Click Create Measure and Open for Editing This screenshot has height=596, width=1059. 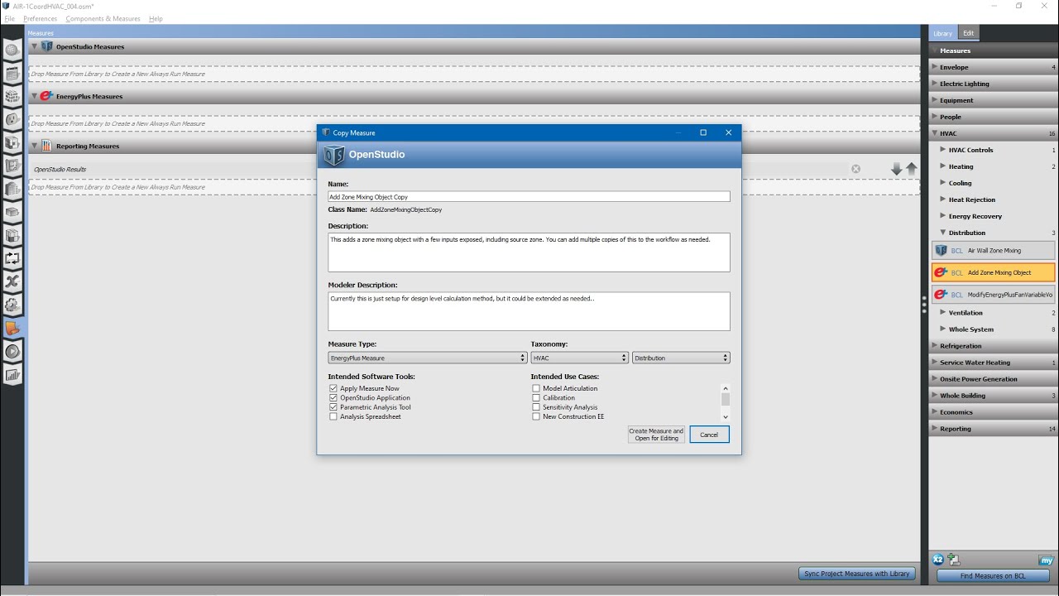[x=656, y=435]
